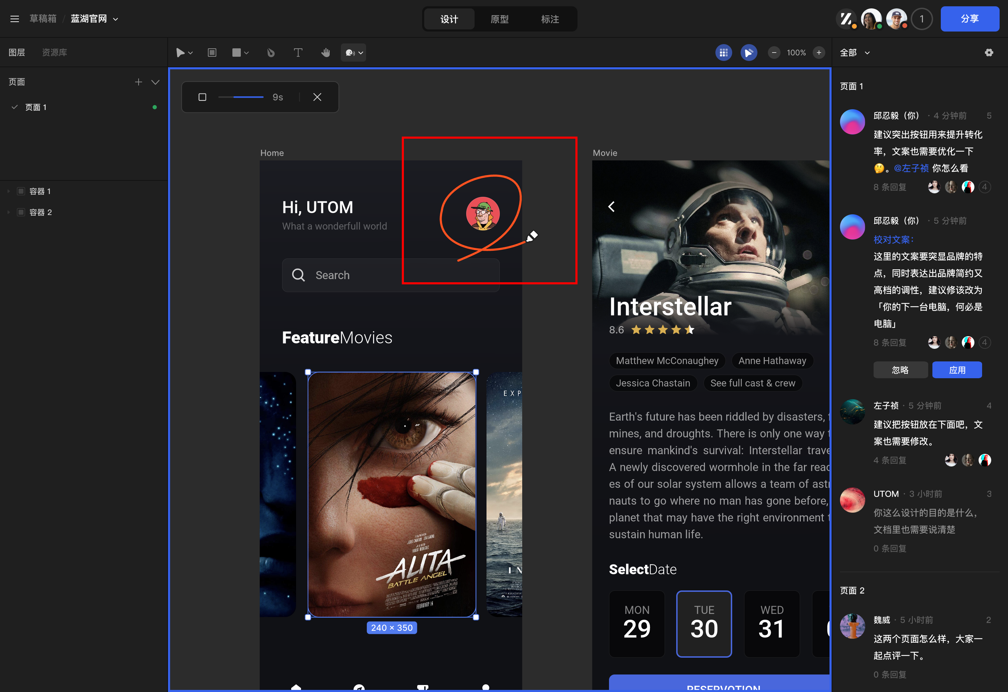Pick the pen drawing tool
Image resolution: width=1008 pixels, height=692 pixels.
pyautogui.click(x=271, y=53)
